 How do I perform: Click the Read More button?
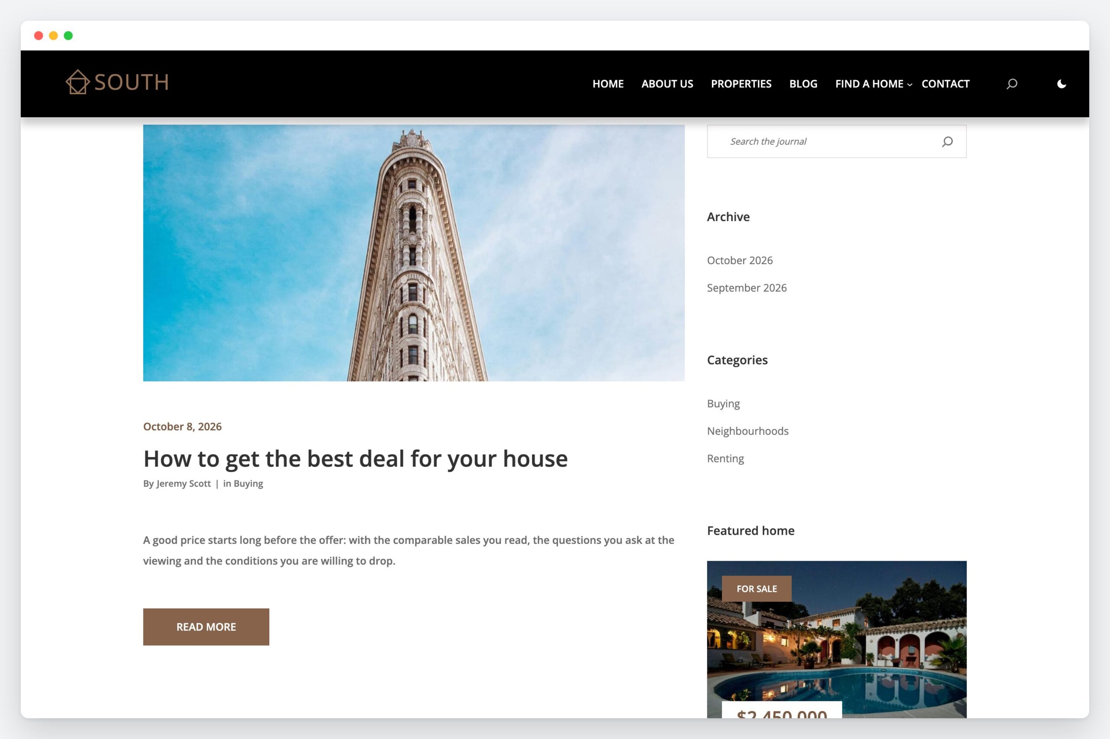[206, 627]
